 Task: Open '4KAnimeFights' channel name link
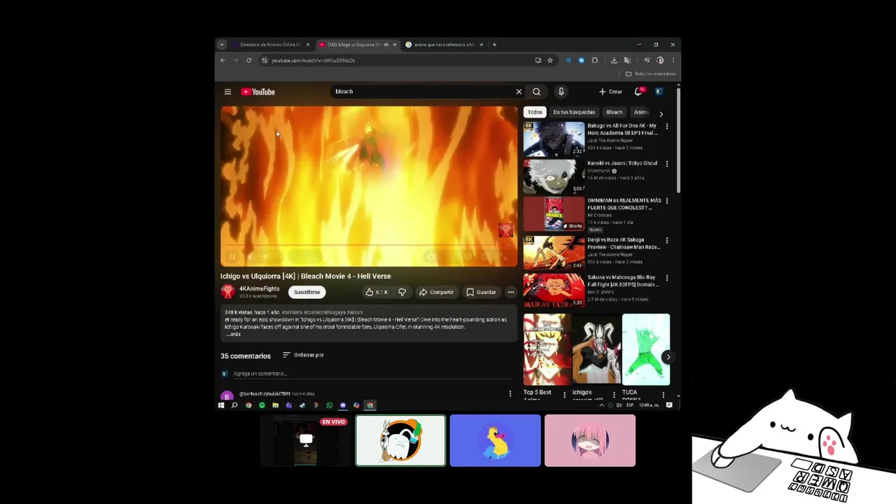click(x=259, y=288)
